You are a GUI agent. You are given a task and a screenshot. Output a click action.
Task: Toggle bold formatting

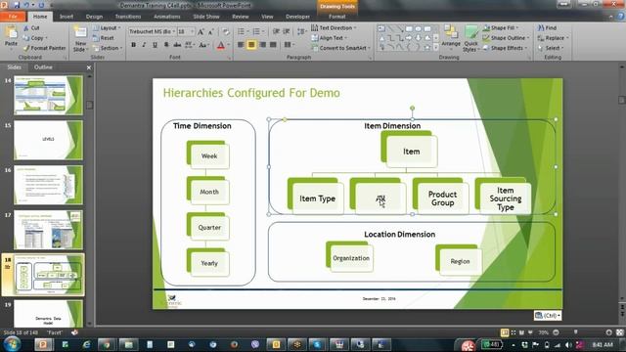133,45
